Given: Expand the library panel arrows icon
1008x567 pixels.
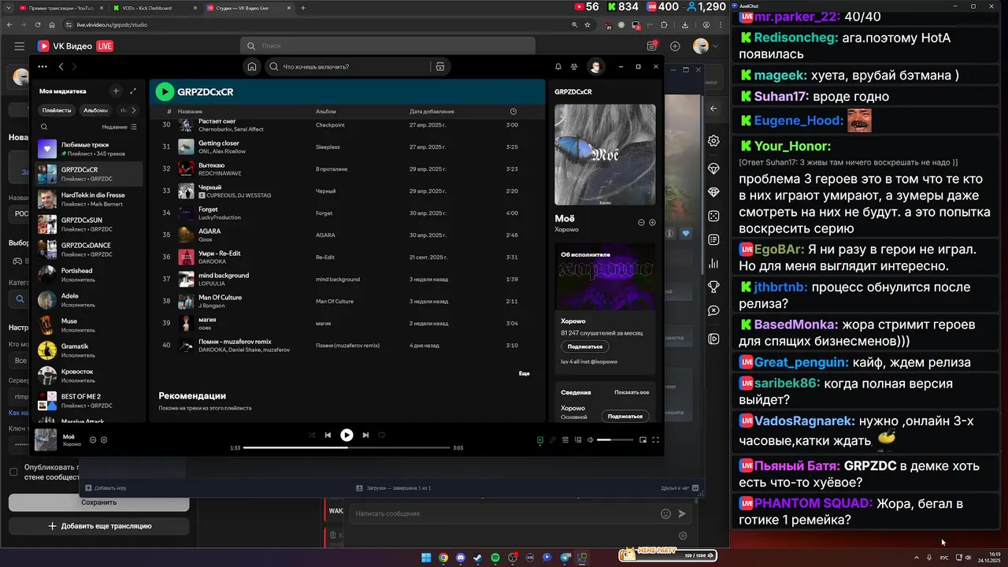Looking at the screenshot, I should 133,91.
